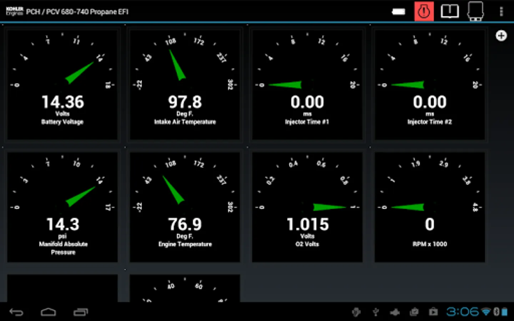Tap the green needle on Battery Voltage gauge
The width and height of the screenshot is (514, 321).
point(79,73)
